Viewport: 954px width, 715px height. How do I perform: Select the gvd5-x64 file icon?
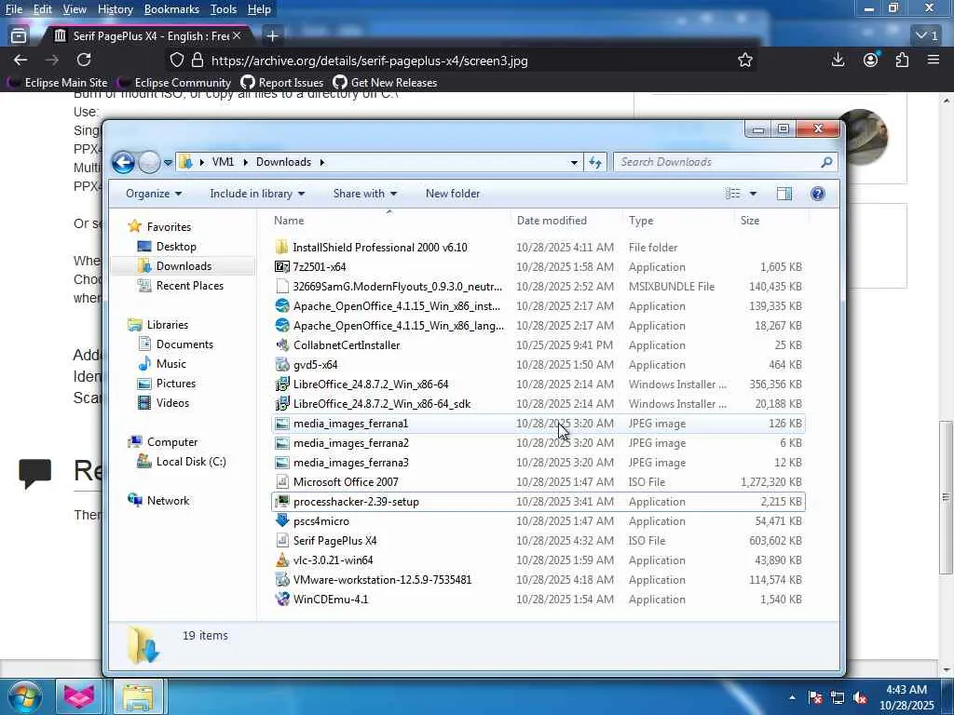(281, 364)
